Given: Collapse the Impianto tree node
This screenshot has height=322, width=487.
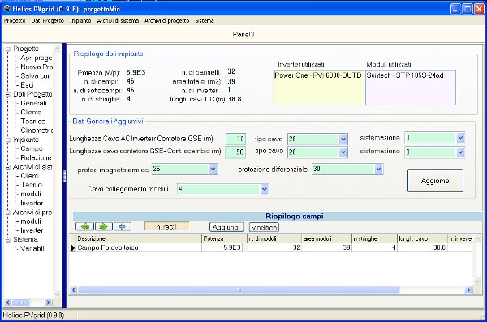Looking at the screenshot, I should click(x=8, y=140).
